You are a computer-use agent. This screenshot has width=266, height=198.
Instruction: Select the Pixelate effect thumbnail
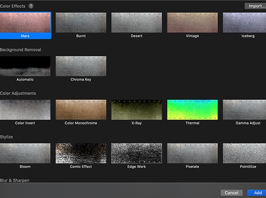(x=192, y=153)
